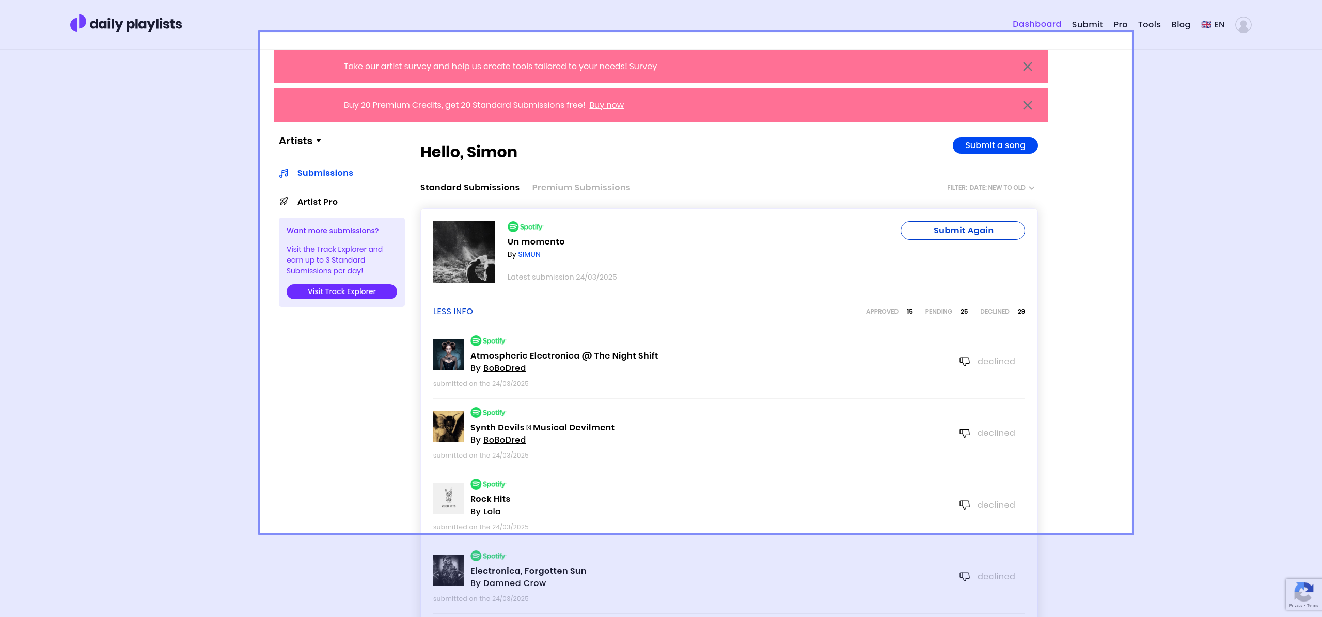Click the Submissions music note icon
This screenshot has height=617, width=1322.
click(x=284, y=173)
